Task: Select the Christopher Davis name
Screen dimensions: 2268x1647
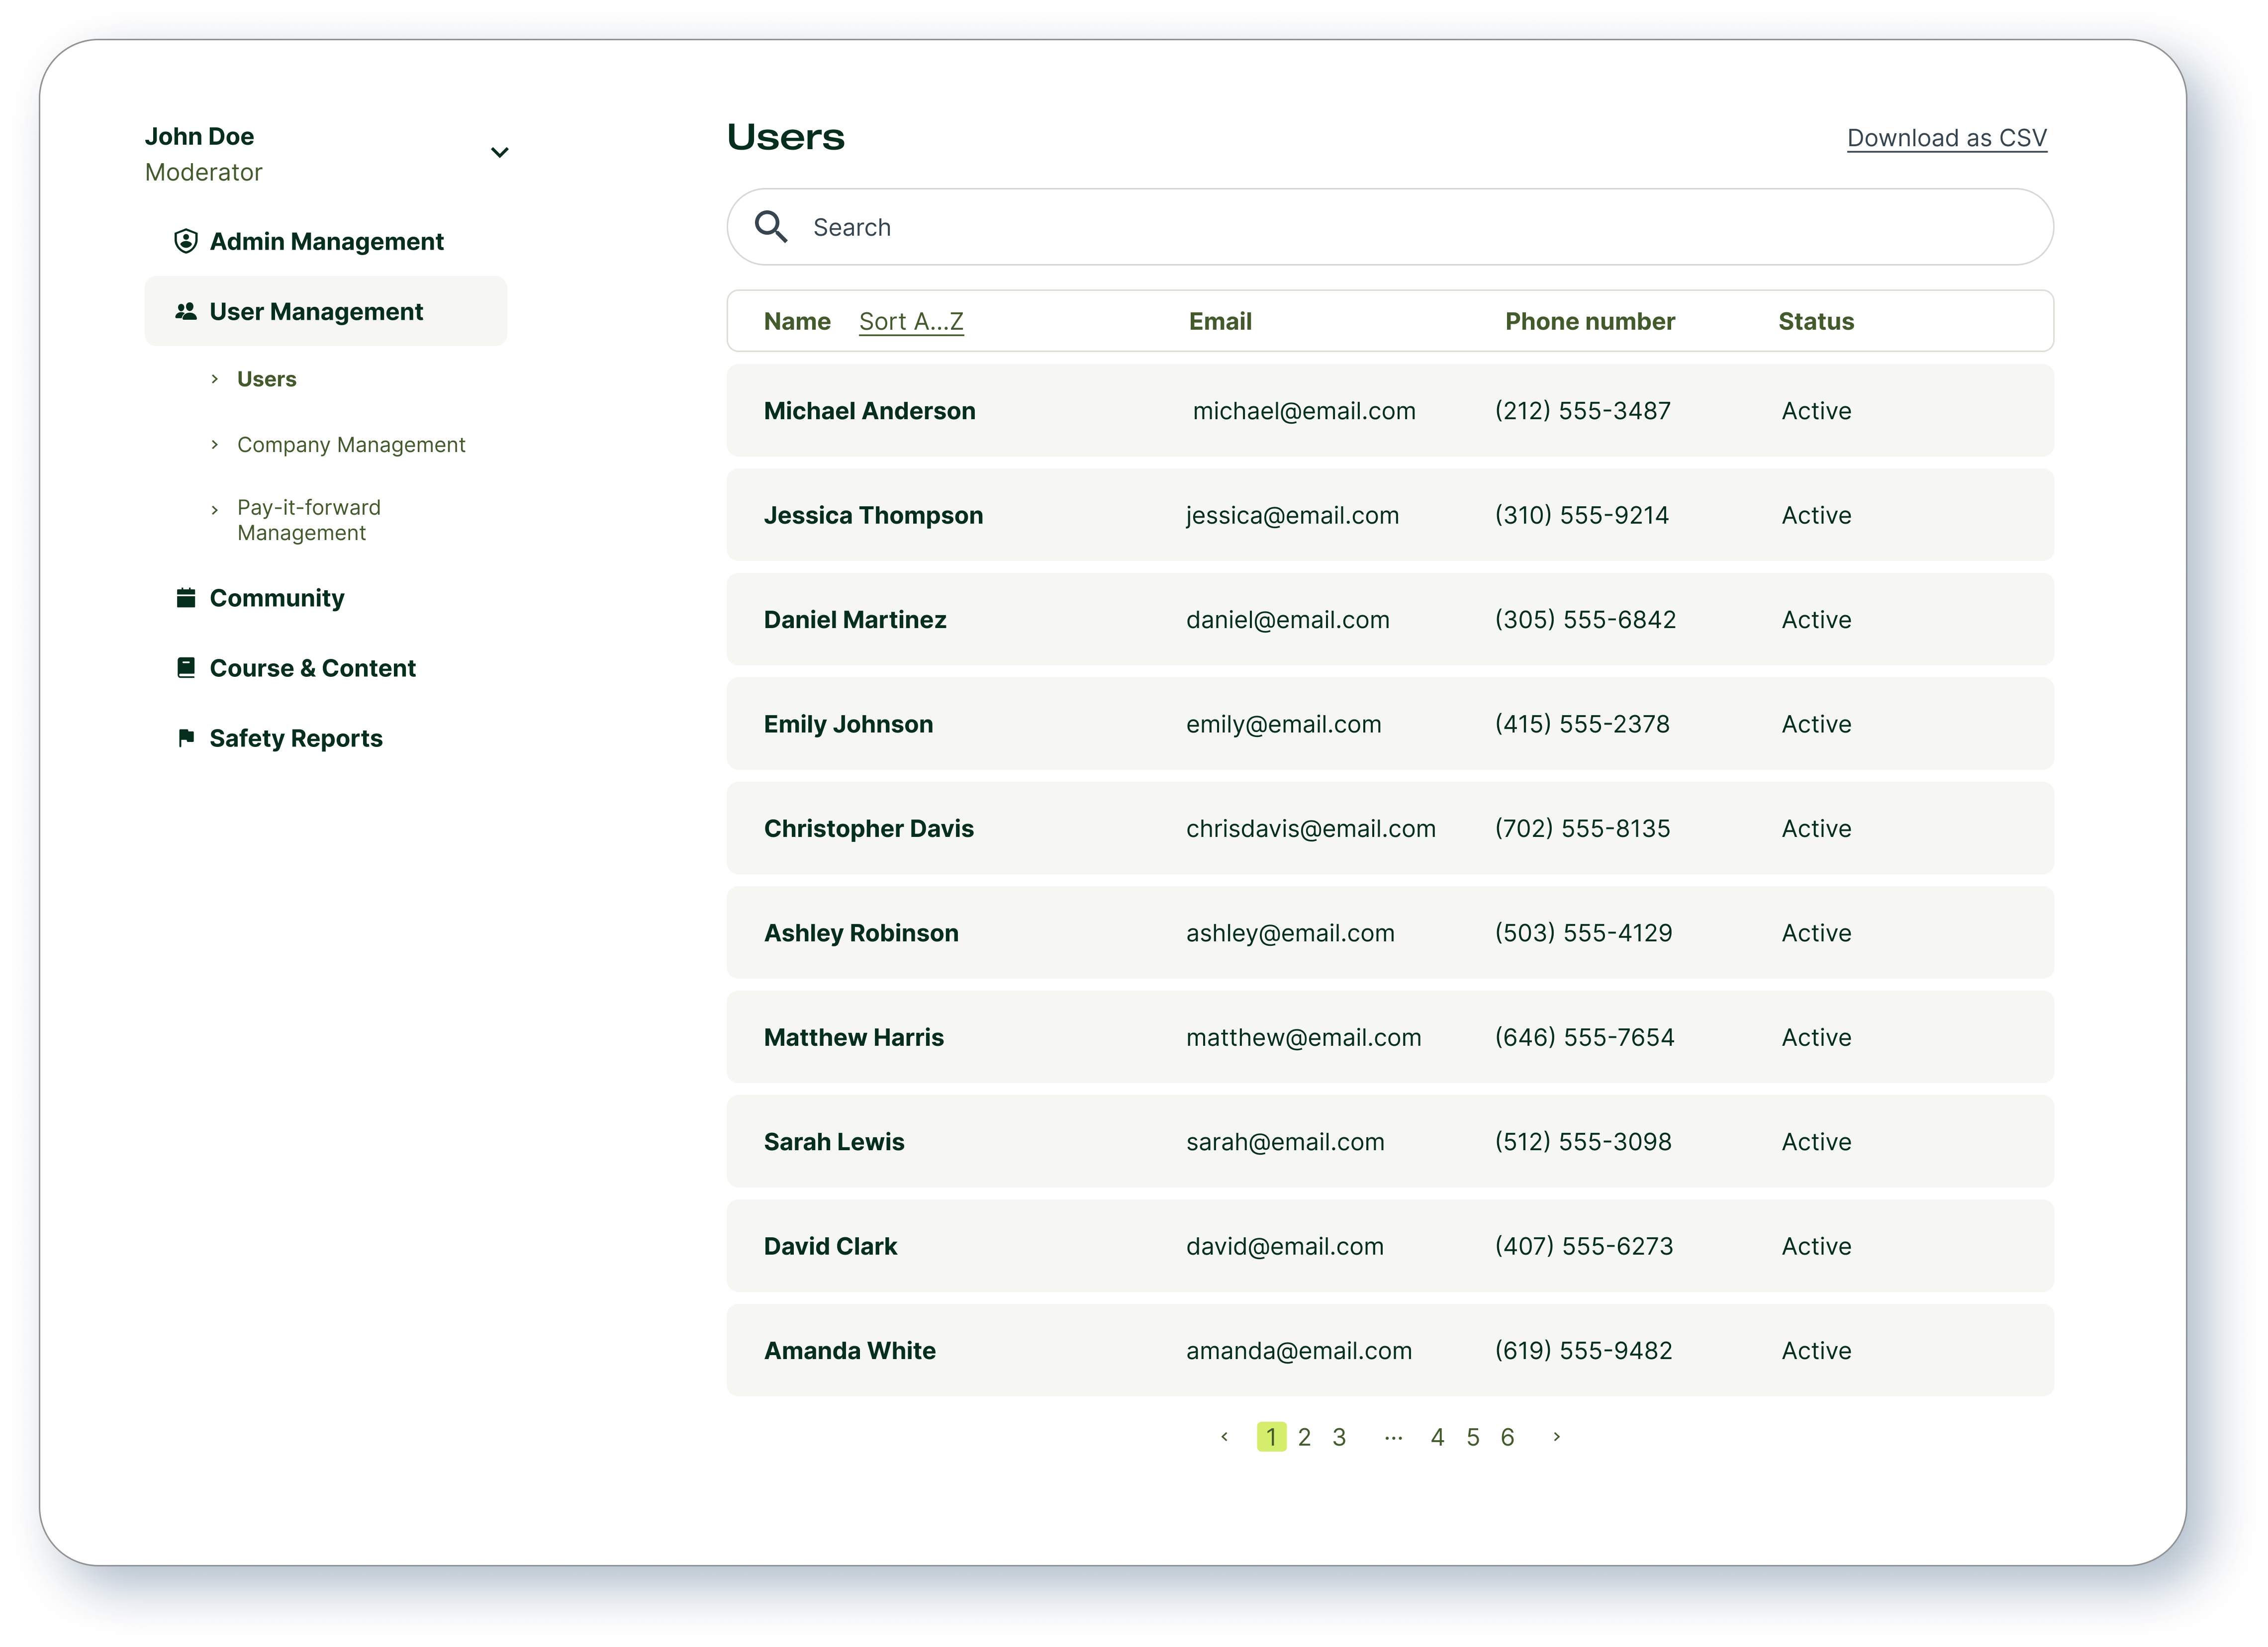Action: (868, 828)
